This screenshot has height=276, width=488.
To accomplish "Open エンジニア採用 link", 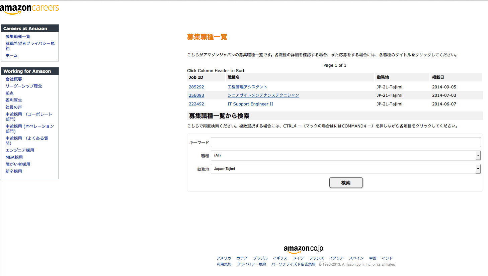I will click(x=20, y=150).
